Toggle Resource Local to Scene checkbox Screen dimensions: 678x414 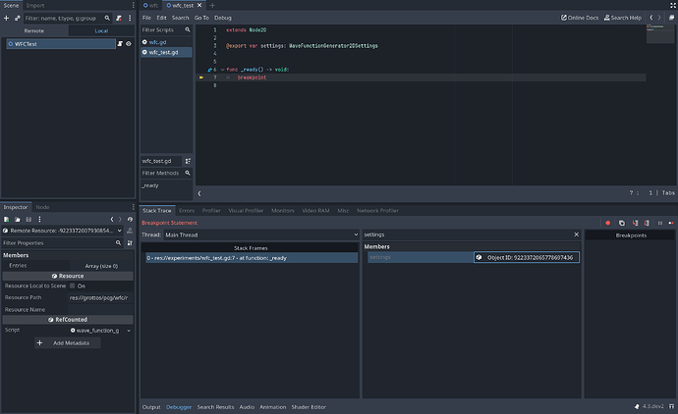[x=72, y=285]
